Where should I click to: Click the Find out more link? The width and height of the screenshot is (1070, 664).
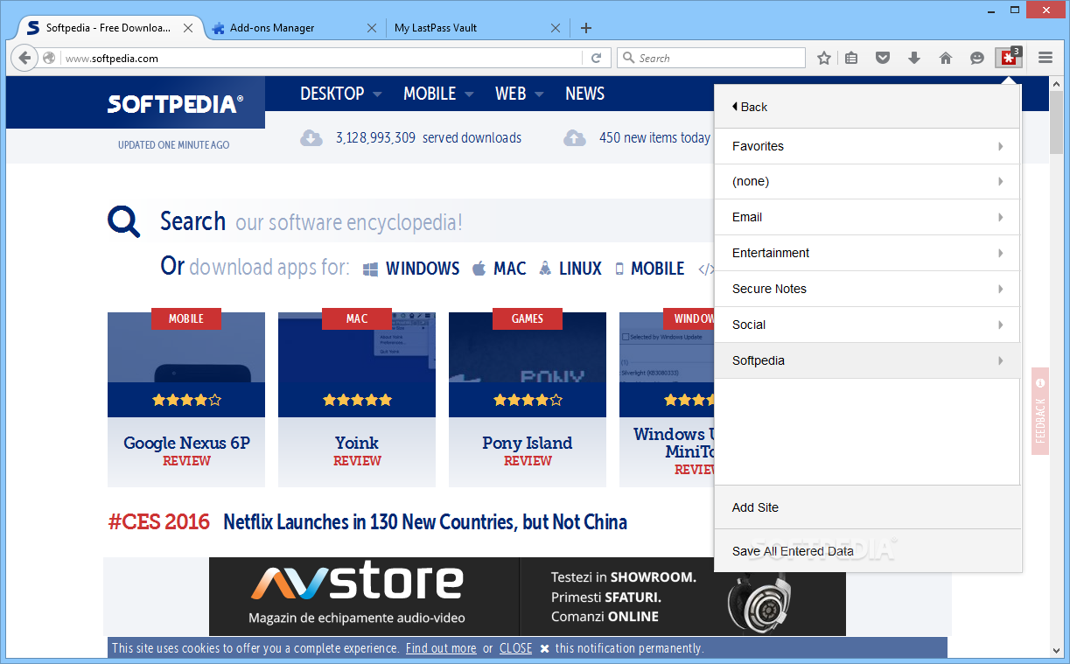click(x=441, y=648)
